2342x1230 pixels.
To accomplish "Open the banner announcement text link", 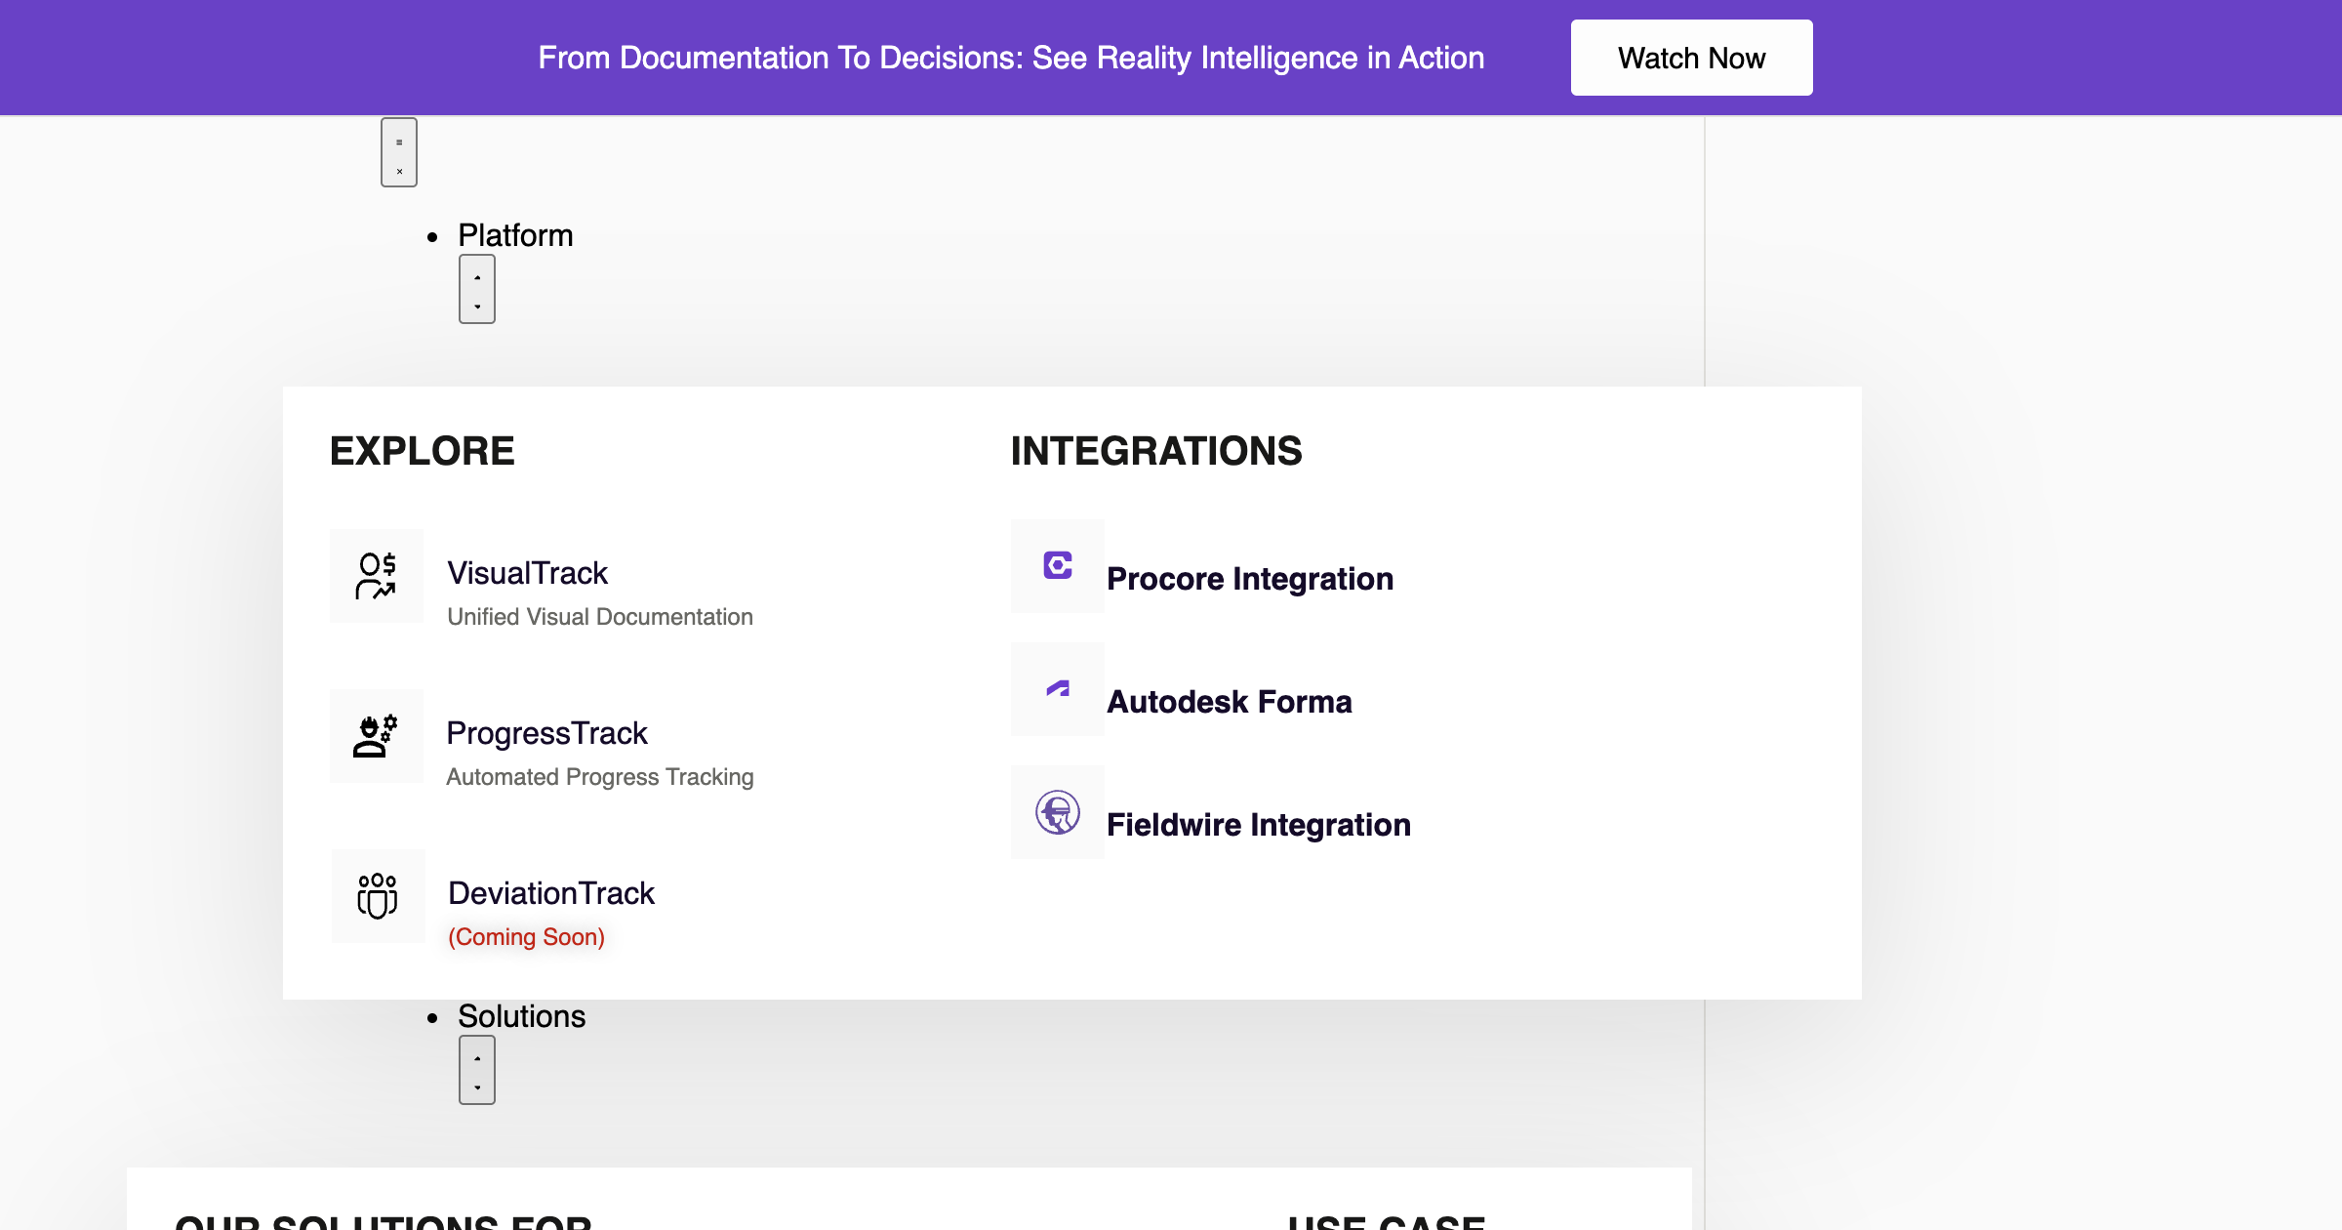I will (x=1011, y=58).
